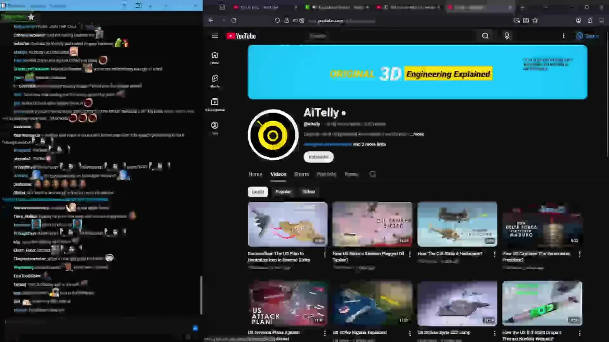The height and width of the screenshot is (342, 609).
Task: Open How The CIA Stole A Helicopter thumbnail
Action: [457, 224]
